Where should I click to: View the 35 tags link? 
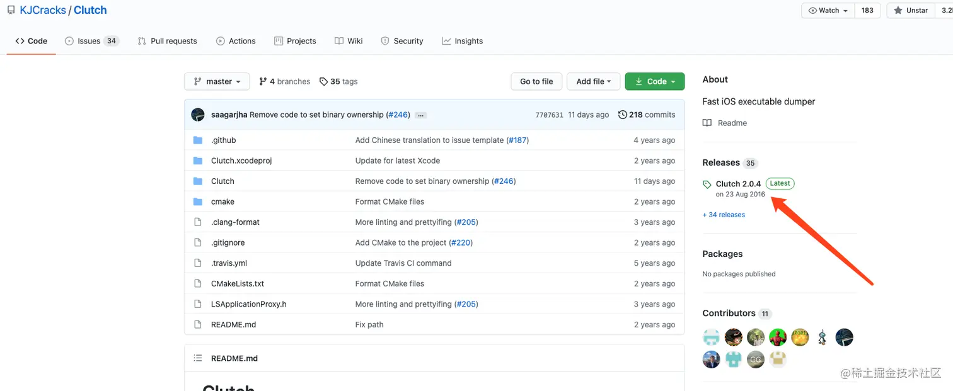coord(338,81)
